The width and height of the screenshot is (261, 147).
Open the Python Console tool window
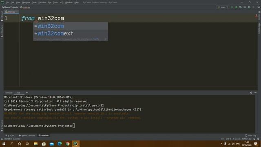[27, 136]
